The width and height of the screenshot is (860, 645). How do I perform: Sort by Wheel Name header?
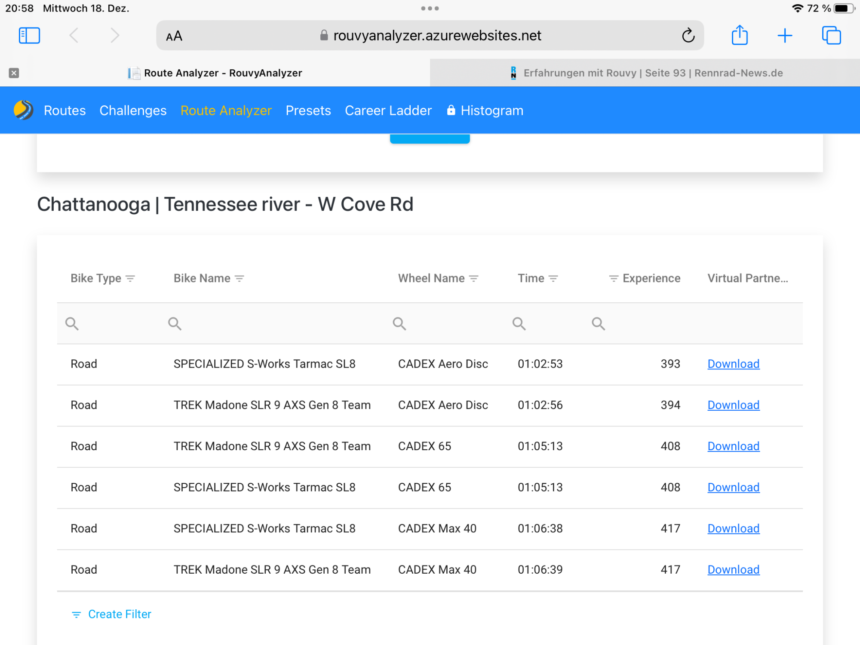tap(431, 278)
